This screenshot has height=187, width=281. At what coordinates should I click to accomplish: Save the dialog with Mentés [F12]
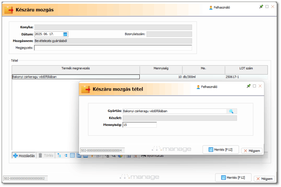221,150
